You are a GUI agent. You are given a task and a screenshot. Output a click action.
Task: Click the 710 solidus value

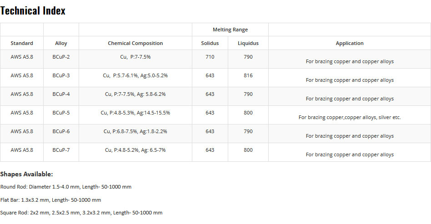(210, 57)
